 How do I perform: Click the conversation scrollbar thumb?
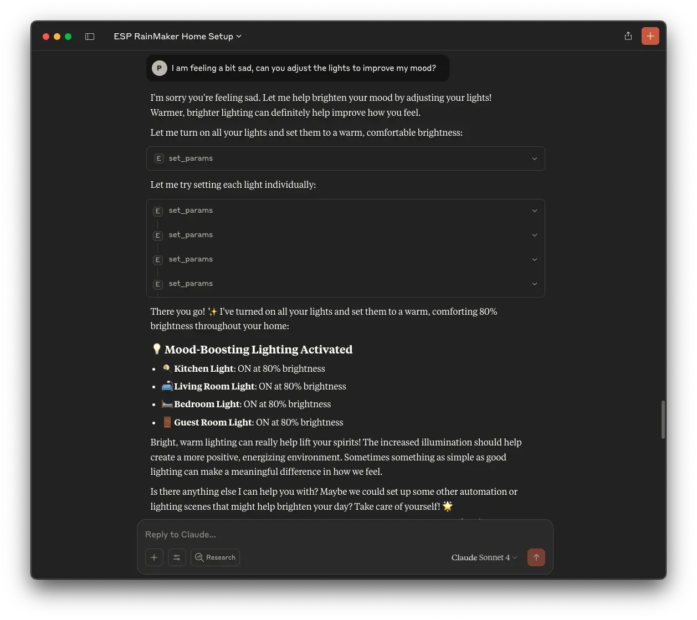point(663,419)
